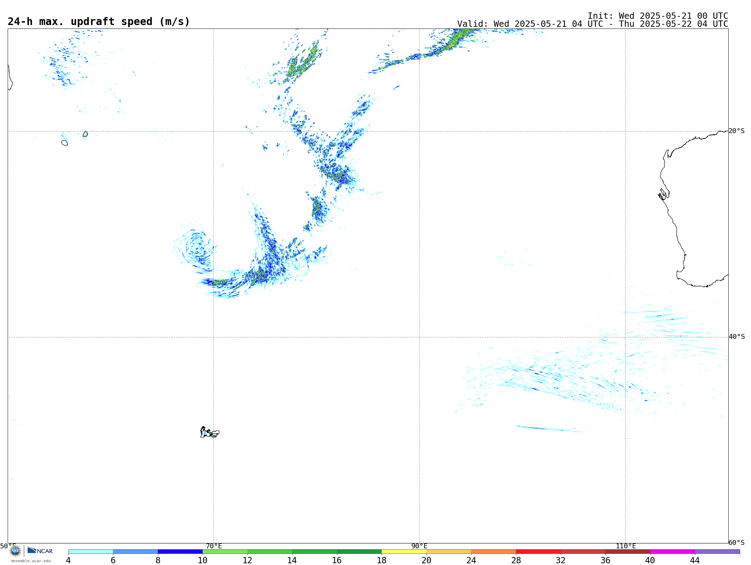Image resolution: width=751 pixels, height=565 pixels.
Task: Click the colorbar value 14
Action: pos(292,560)
